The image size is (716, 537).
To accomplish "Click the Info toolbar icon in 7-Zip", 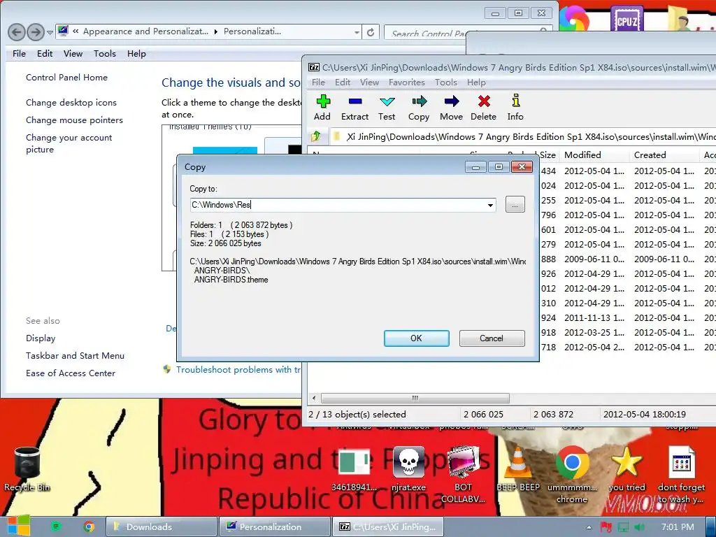I will pyautogui.click(x=515, y=108).
